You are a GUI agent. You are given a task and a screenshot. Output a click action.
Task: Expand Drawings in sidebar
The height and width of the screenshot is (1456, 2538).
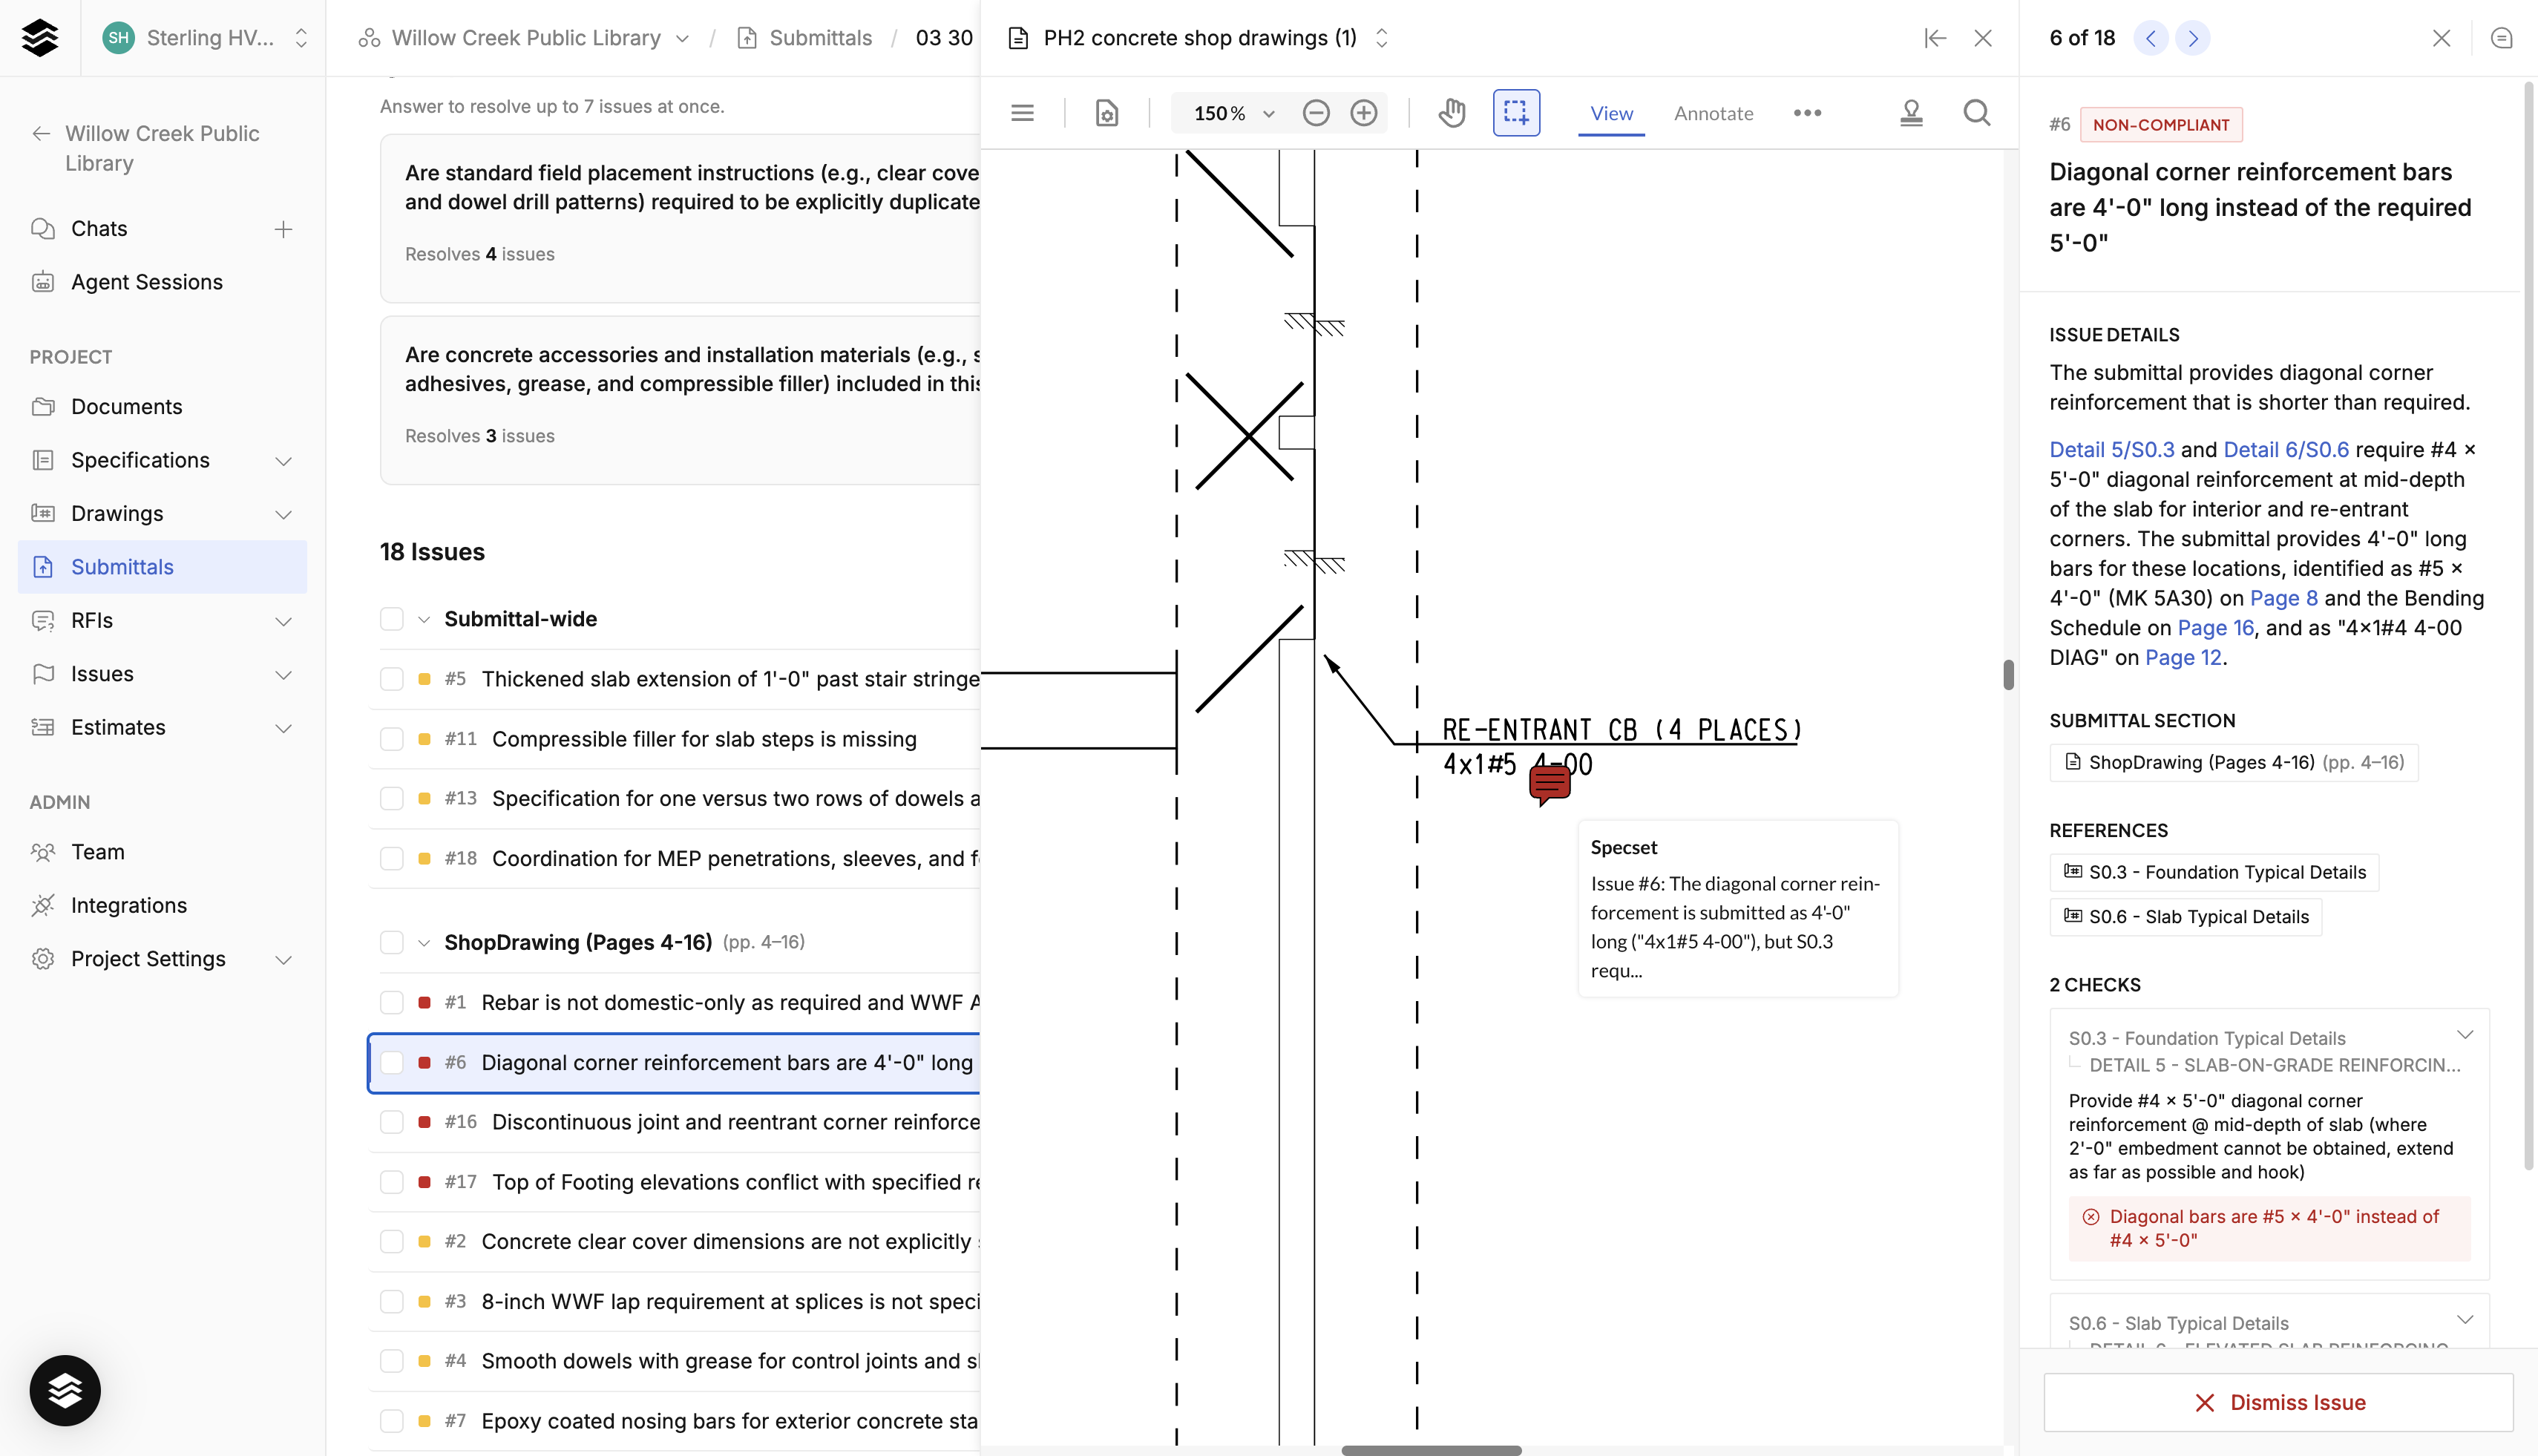point(283,514)
